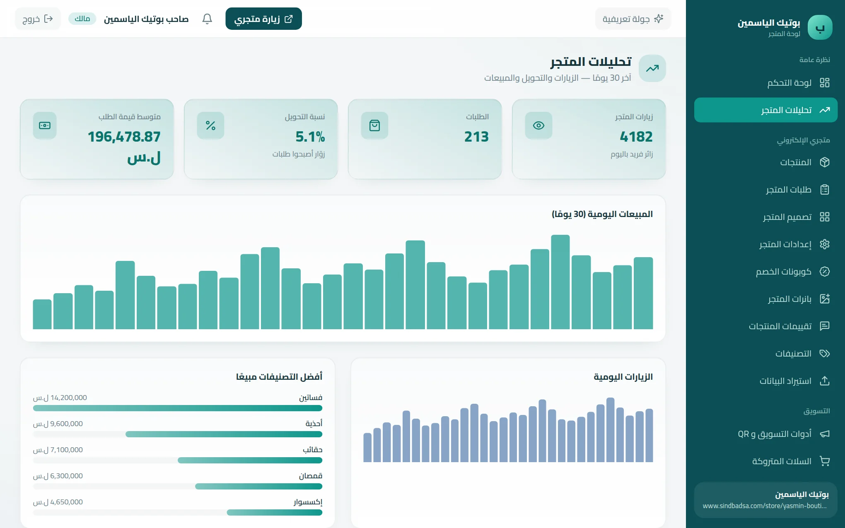Click the megaphone icon next to أدوات التسويق
The width and height of the screenshot is (845, 528).
pyautogui.click(x=825, y=434)
